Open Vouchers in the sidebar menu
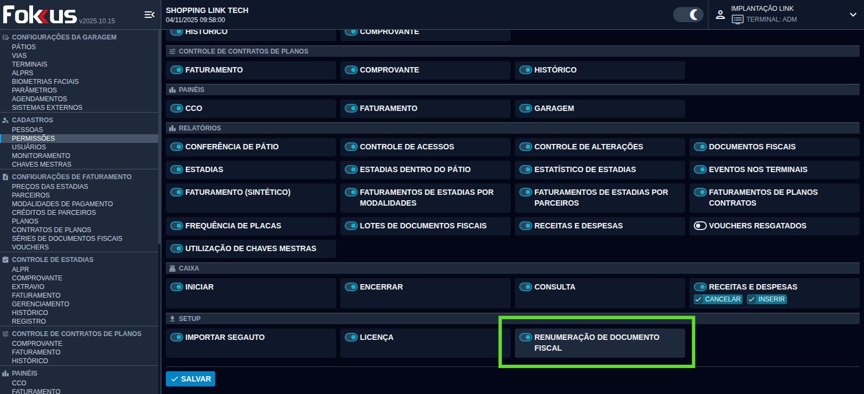This screenshot has height=394, width=864. coord(30,247)
